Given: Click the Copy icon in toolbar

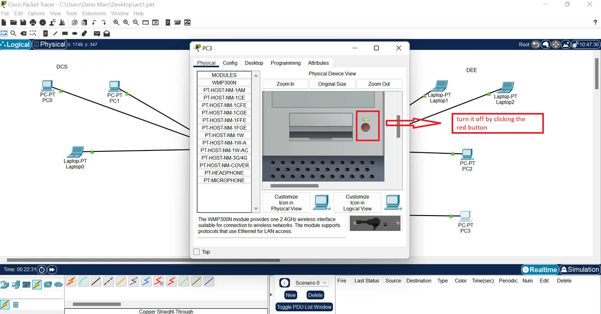Looking at the screenshot, I should (x=75, y=22).
